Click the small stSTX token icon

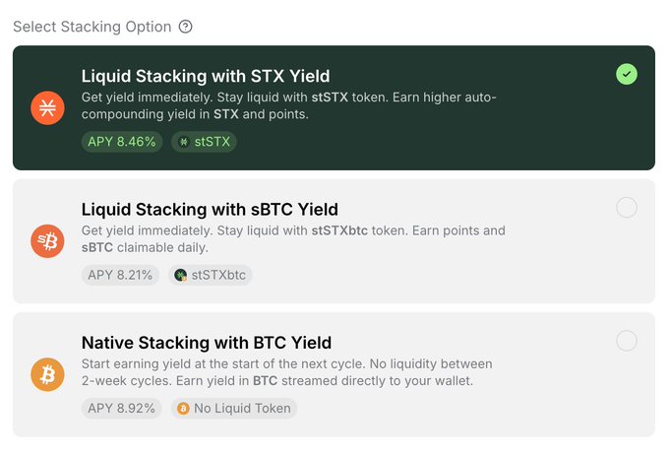(184, 142)
